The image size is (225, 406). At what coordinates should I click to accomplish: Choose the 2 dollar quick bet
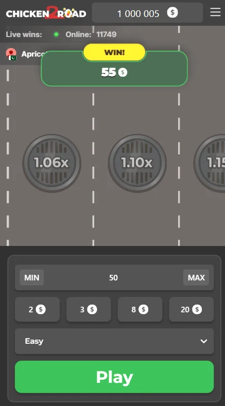[37, 309]
